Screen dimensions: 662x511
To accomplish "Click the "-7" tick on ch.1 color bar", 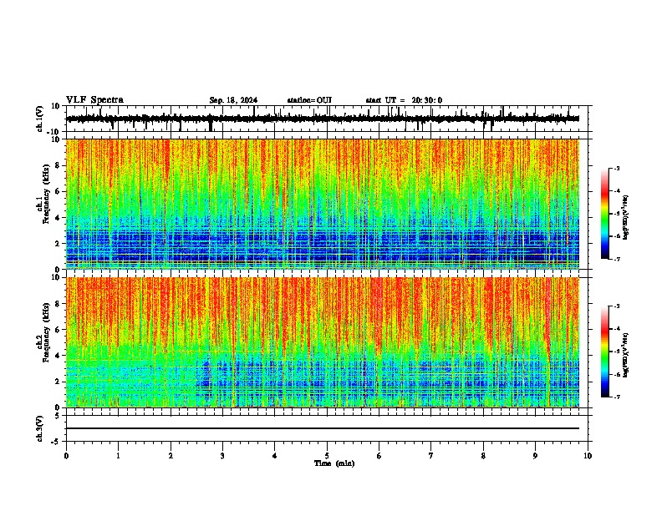I will click(617, 259).
